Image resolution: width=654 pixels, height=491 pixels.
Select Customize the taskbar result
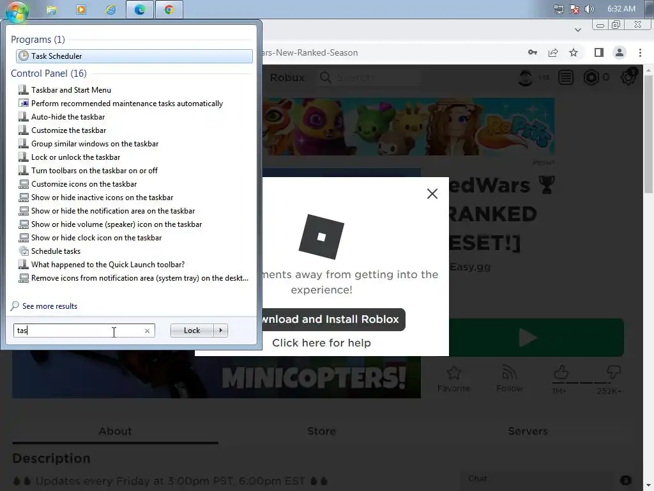tap(68, 130)
